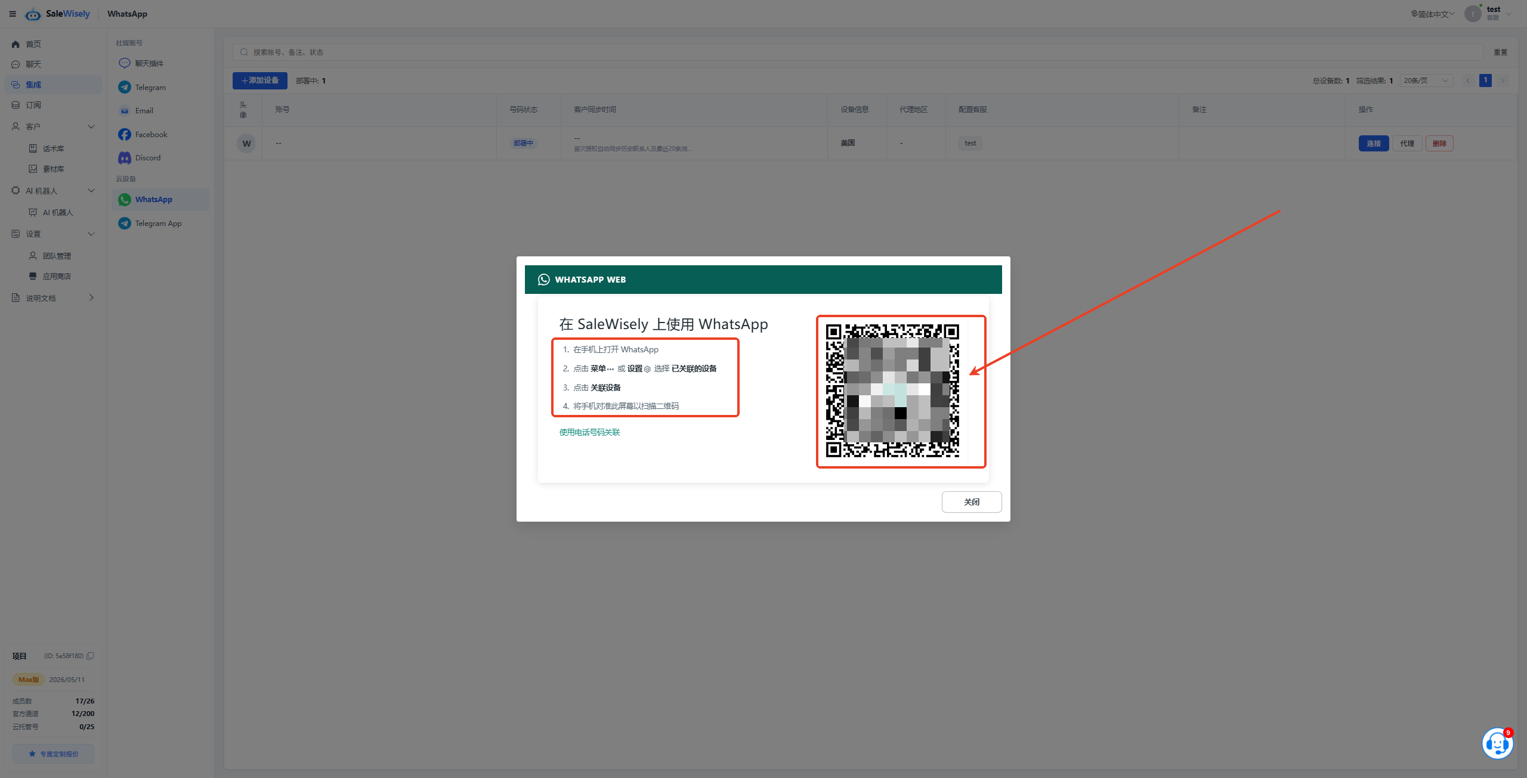
Task: Click the 连接 connect button
Action: [x=1374, y=144]
